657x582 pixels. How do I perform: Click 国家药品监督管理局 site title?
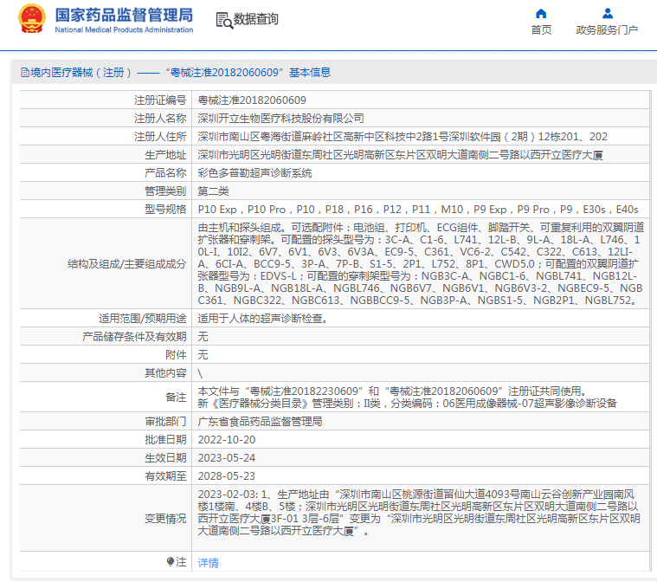[x=124, y=15]
